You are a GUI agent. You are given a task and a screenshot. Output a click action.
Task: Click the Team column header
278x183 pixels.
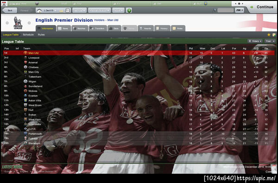point(27,48)
